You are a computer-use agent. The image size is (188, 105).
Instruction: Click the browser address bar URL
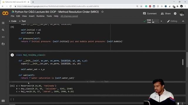[x=58, y=6]
